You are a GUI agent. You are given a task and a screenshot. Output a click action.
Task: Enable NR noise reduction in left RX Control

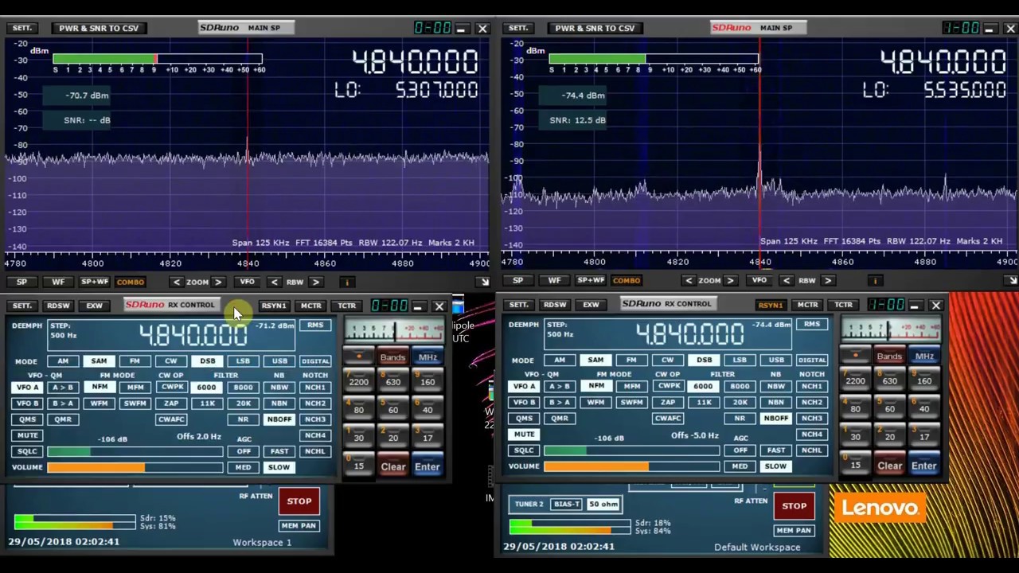click(x=243, y=419)
